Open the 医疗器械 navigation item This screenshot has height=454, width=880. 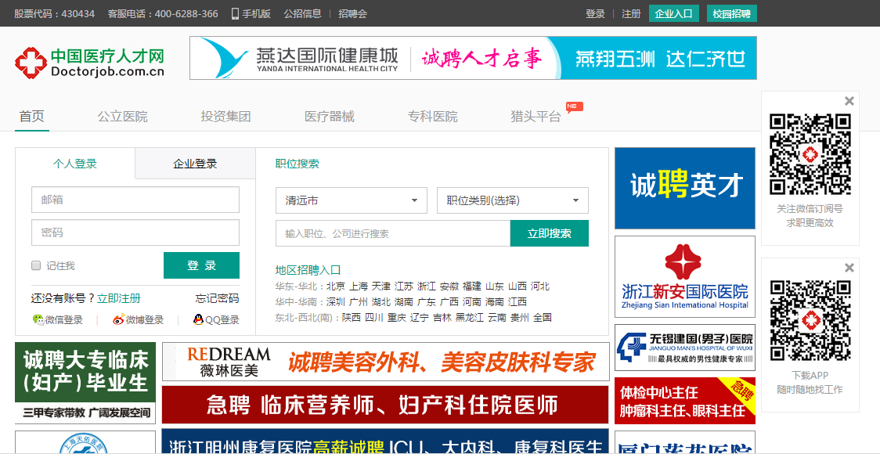point(330,116)
